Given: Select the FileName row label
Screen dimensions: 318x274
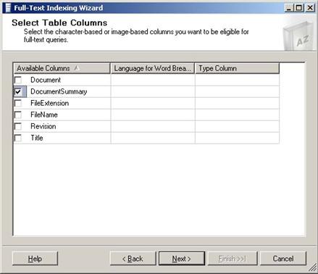Looking at the screenshot, I should pyautogui.click(x=44, y=115).
